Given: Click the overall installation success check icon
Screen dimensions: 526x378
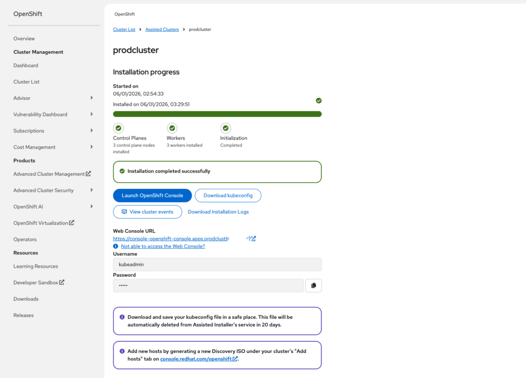Looking at the screenshot, I should (x=318, y=101).
